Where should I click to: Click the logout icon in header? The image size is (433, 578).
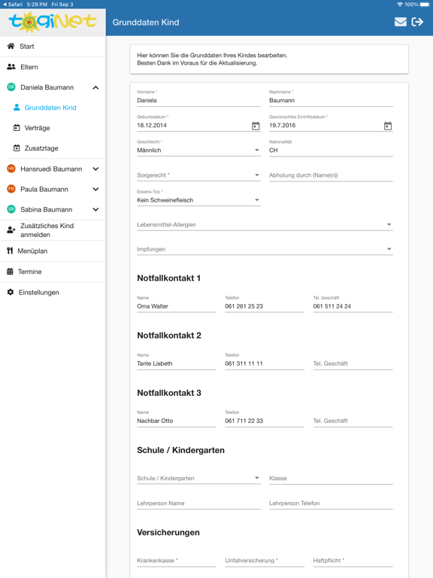417,22
